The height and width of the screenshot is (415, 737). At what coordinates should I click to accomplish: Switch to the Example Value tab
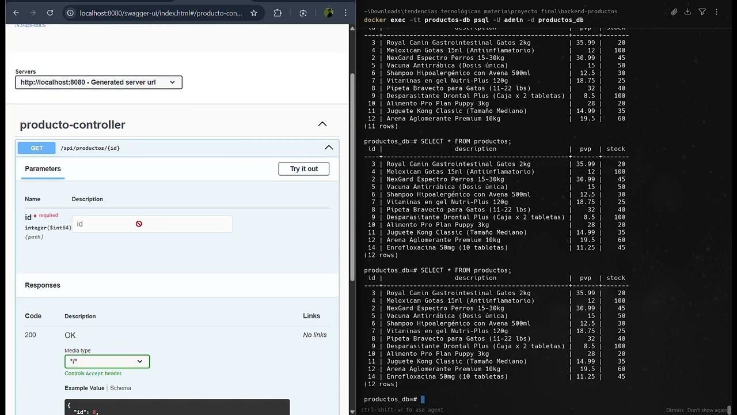(x=85, y=388)
